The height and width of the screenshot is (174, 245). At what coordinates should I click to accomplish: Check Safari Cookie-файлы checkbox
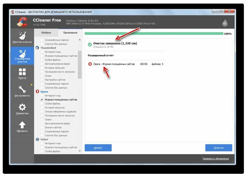(x=42, y=151)
